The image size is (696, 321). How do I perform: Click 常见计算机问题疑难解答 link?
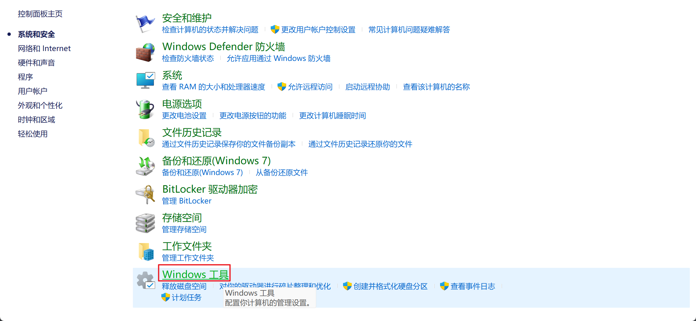(x=409, y=30)
